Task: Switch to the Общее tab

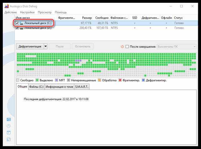Action: (x=22, y=87)
